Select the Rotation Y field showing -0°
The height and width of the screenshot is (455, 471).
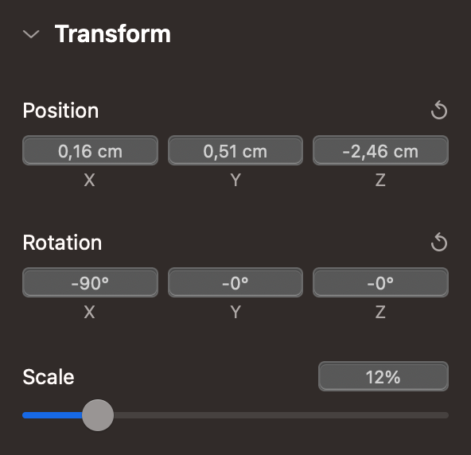click(x=235, y=282)
